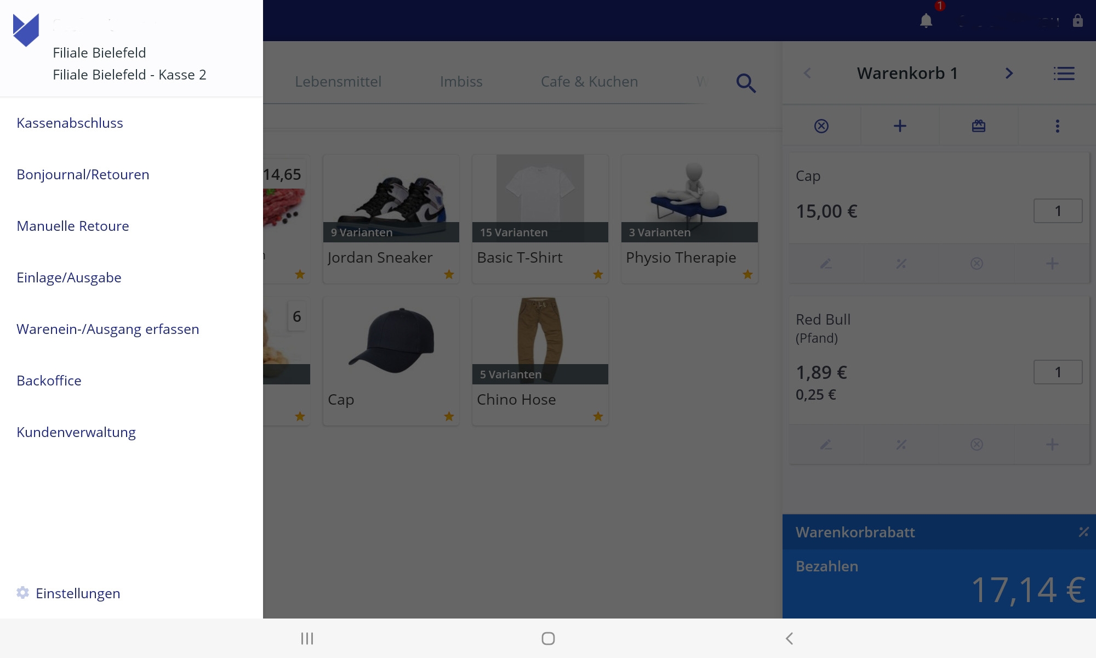
Task: Add item with cart plus icon
Action: (900, 126)
